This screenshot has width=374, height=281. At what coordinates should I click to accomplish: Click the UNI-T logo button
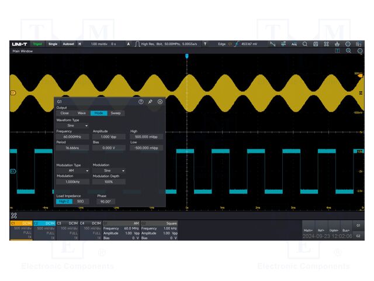click(x=19, y=44)
